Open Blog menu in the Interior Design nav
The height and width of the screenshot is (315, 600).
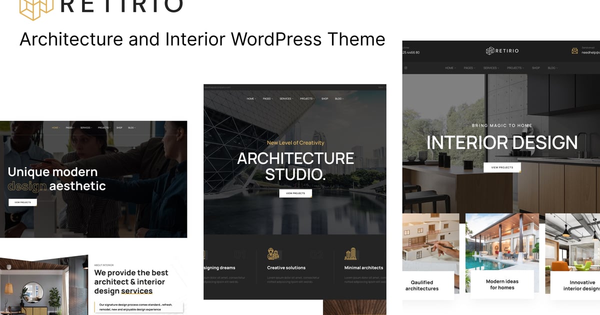coord(552,68)
